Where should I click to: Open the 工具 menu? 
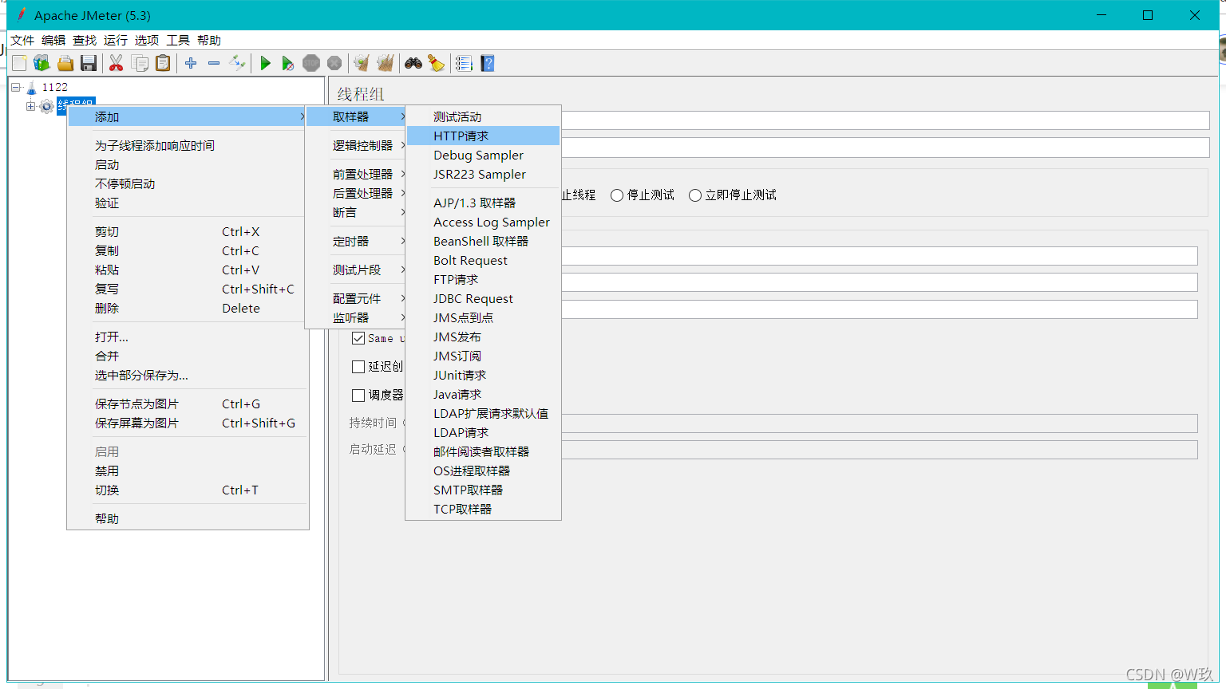pos(178,40)
